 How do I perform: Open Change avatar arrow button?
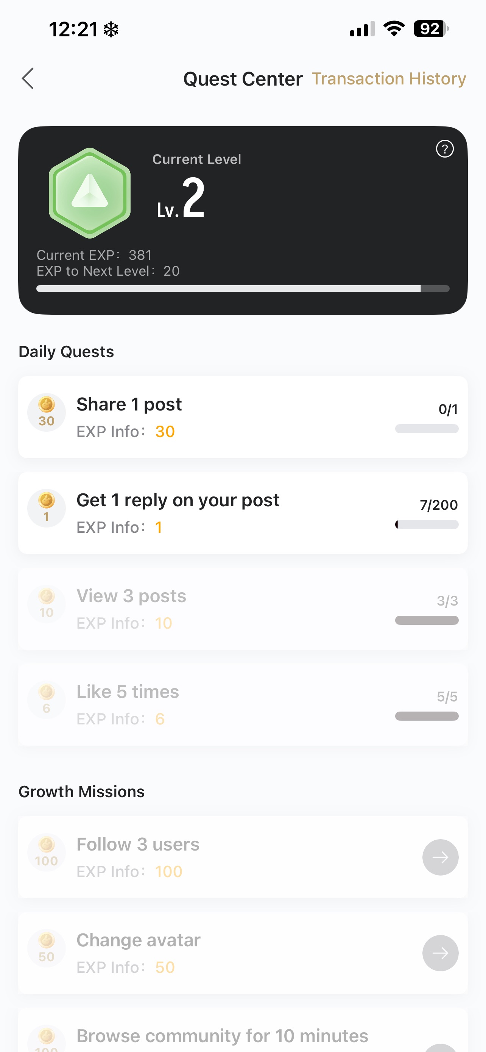point(440,953)
